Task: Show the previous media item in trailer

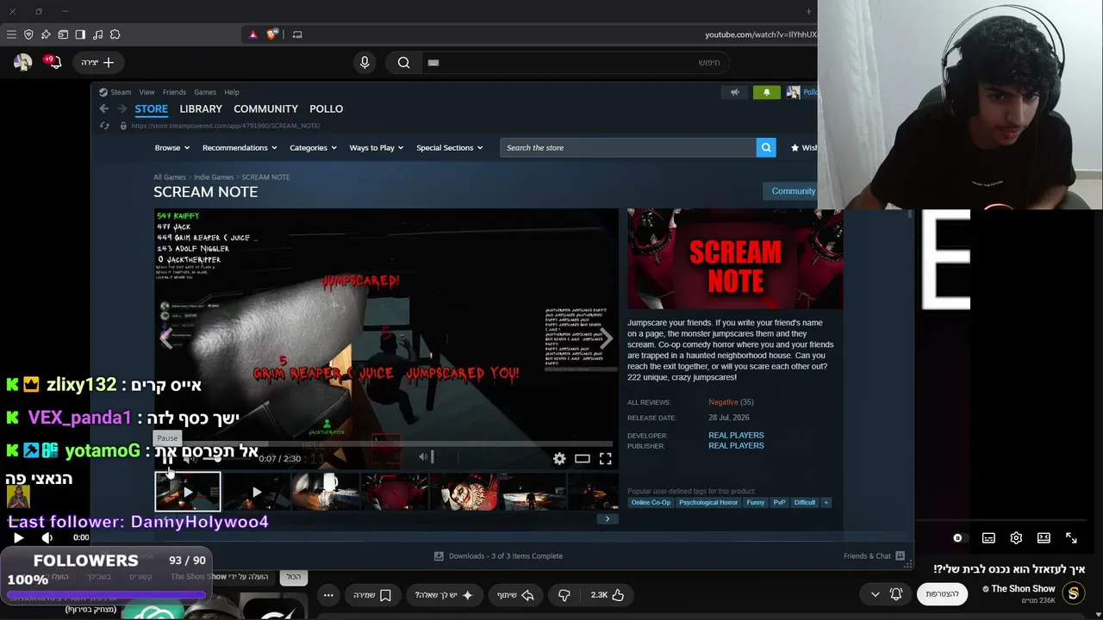Action: click(166, 338)
